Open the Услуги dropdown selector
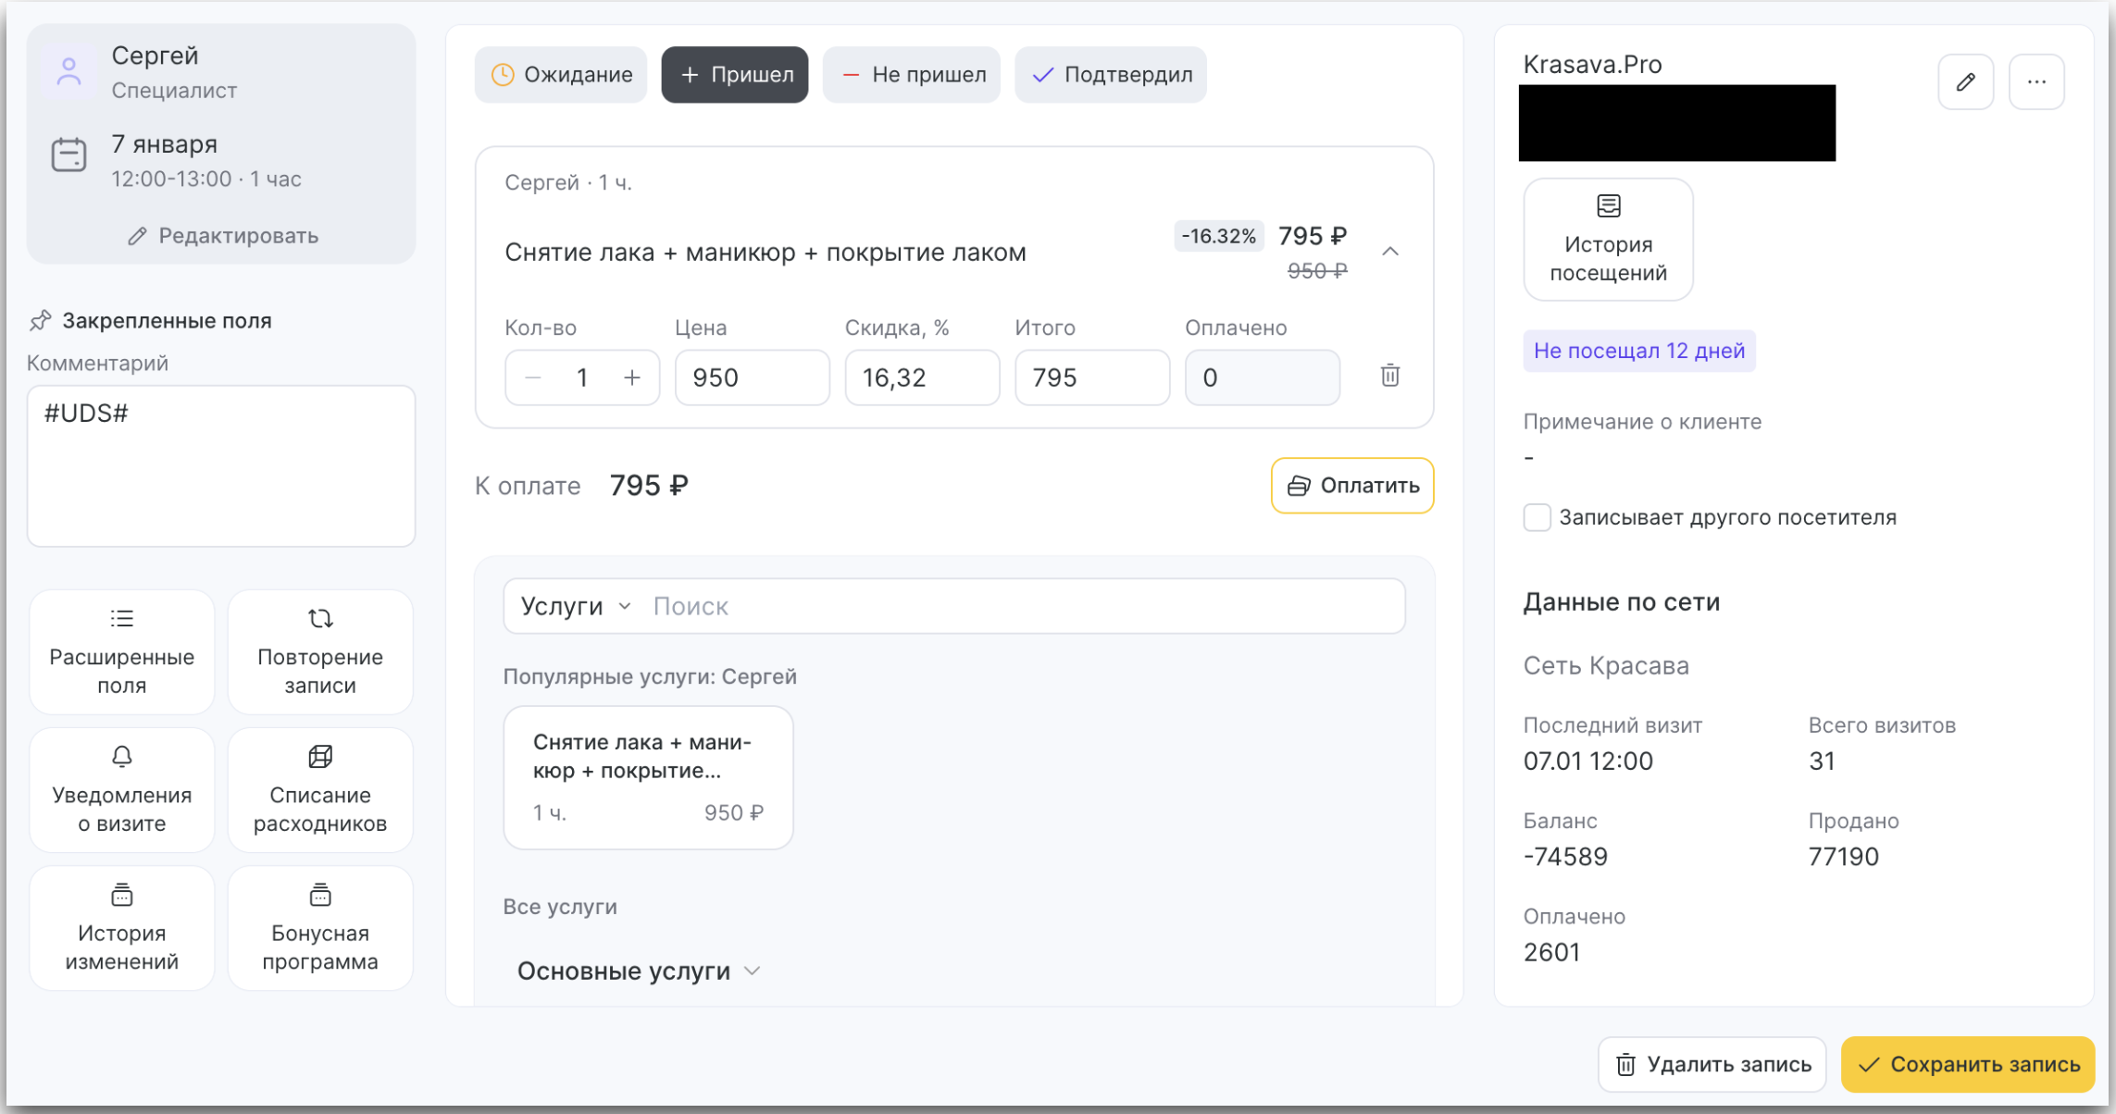The height and width of the screenshot is (1114, 2116). point(576,606)
